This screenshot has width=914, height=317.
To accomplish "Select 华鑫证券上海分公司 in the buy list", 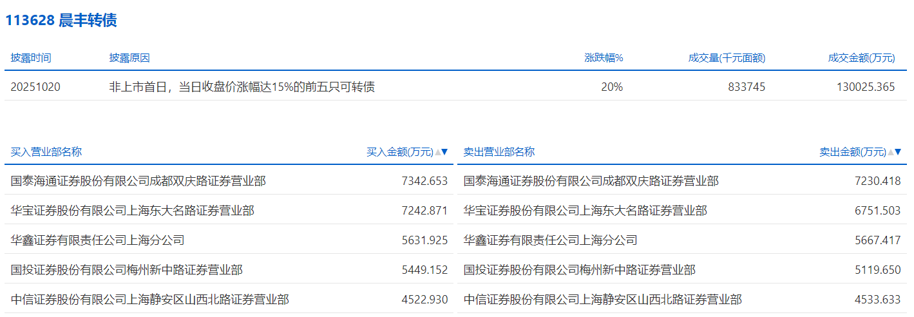I will coord(98,240).
